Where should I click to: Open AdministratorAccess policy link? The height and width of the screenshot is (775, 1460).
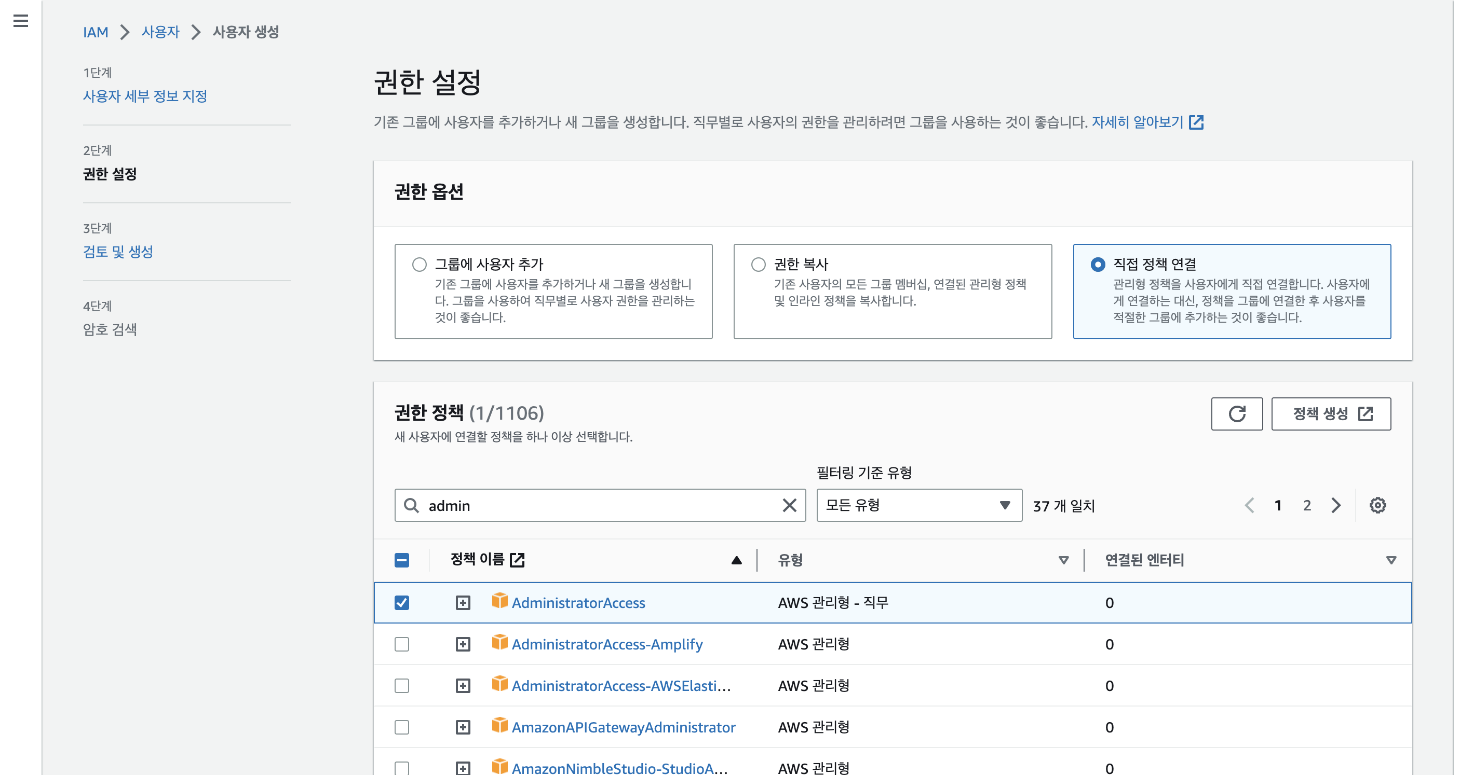point(578,602)
